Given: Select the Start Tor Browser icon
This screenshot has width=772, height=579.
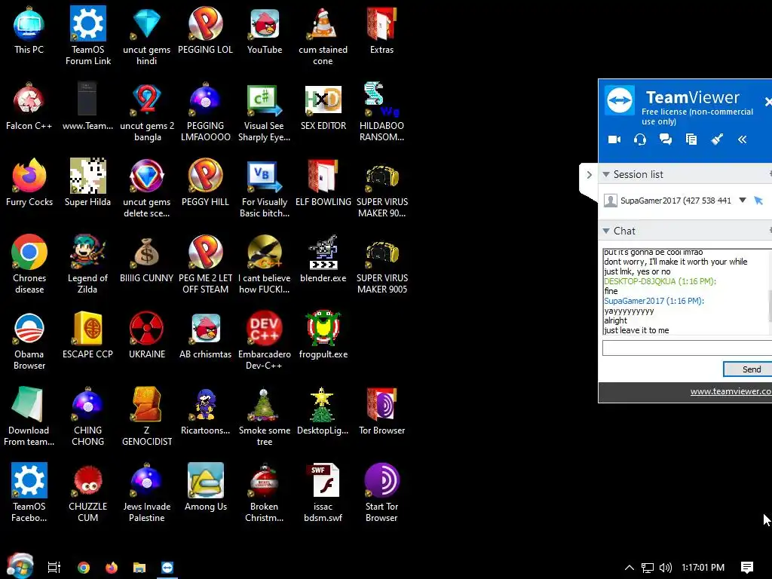Looking at the screenshot, I should coord(381,493).
